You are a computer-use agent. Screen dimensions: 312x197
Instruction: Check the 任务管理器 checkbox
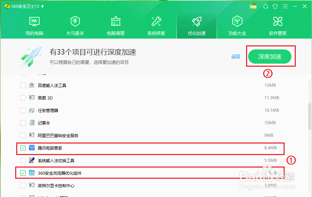23,110
